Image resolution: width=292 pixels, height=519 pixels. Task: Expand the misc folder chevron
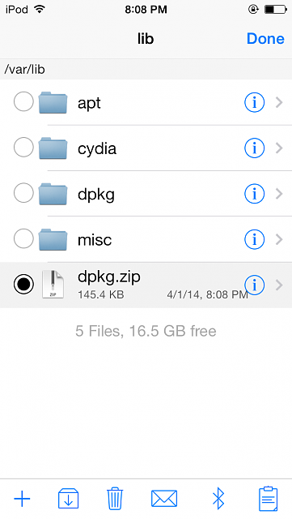[x=279, y=239]
